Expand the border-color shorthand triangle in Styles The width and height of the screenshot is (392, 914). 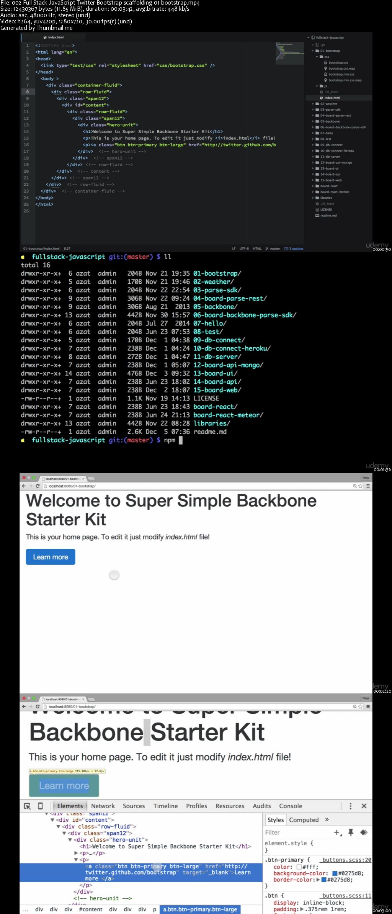coord(318,880)
